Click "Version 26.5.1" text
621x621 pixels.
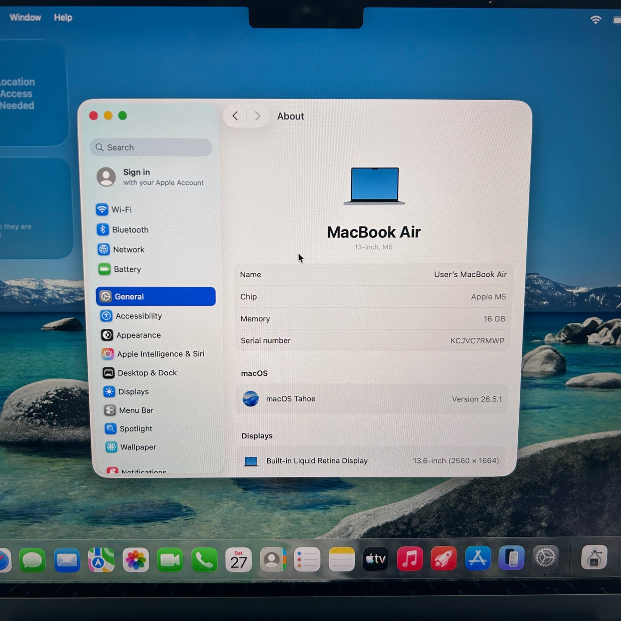pyautogui.click(x=477, y=399)
